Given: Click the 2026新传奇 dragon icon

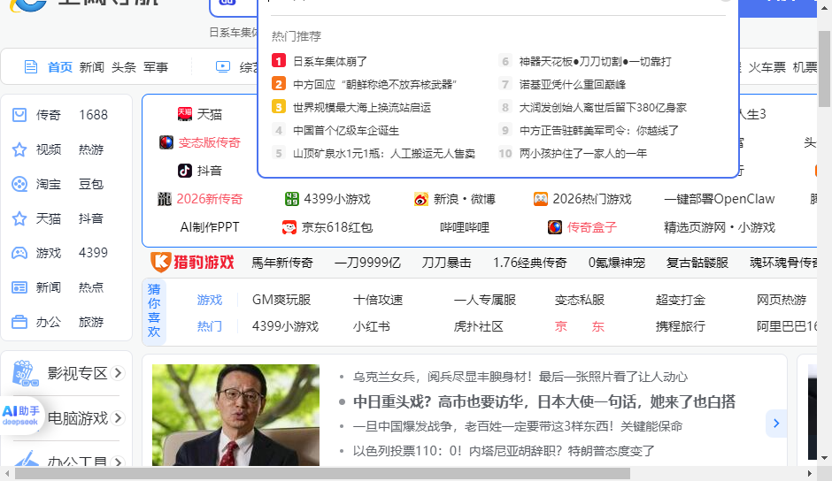Looking at the screenshot, I should [165, 199].
